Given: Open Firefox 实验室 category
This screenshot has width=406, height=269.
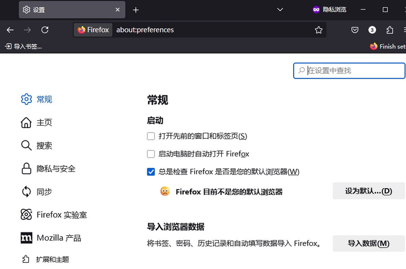Looking at the screenshot, I should tap(54, 215).
